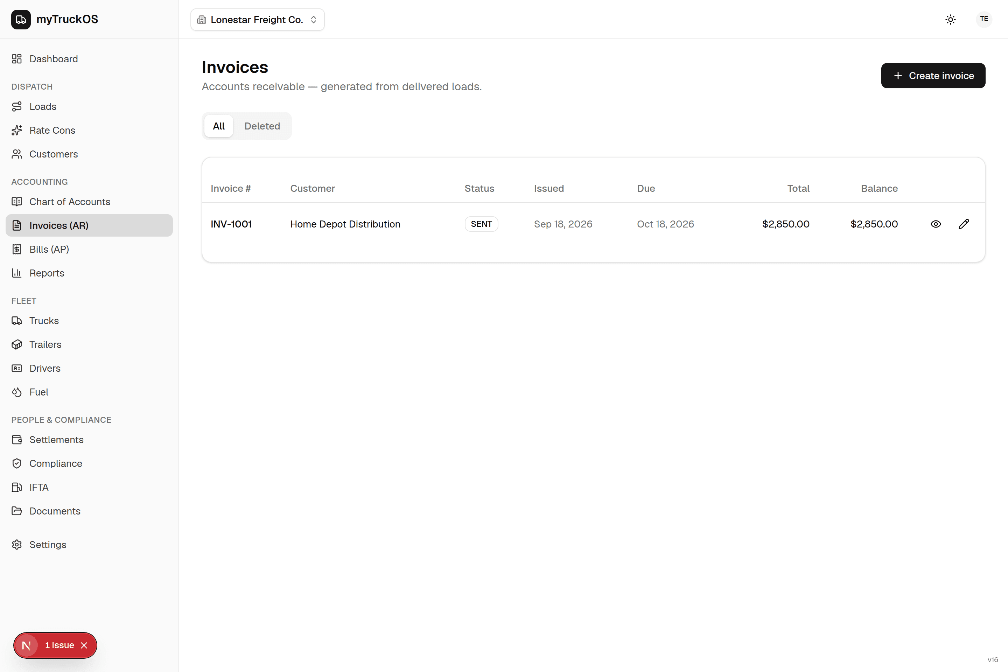Click the Rate Cons sparkle icon
Screen dimensions: 1008x672
(17, 130)
